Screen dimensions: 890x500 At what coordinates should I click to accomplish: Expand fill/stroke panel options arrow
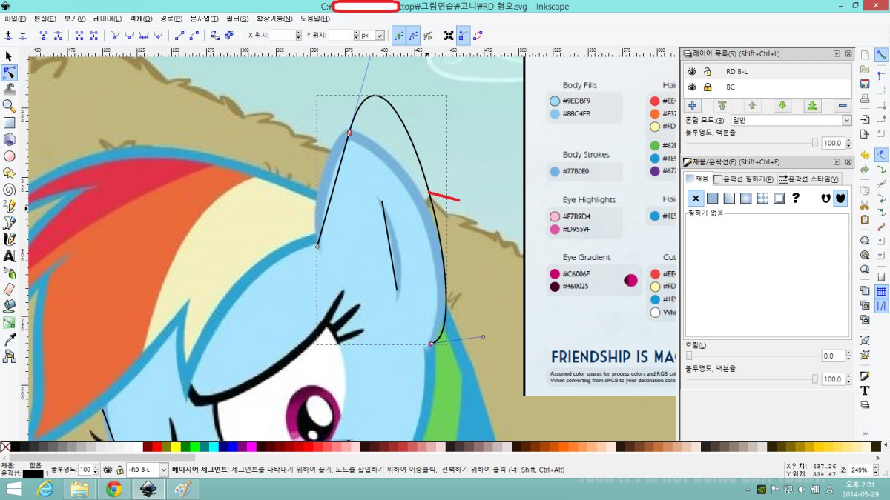837,161
